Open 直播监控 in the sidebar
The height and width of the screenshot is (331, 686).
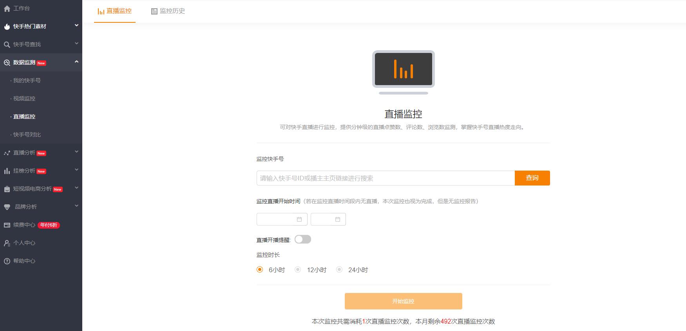tap(24, 117)
